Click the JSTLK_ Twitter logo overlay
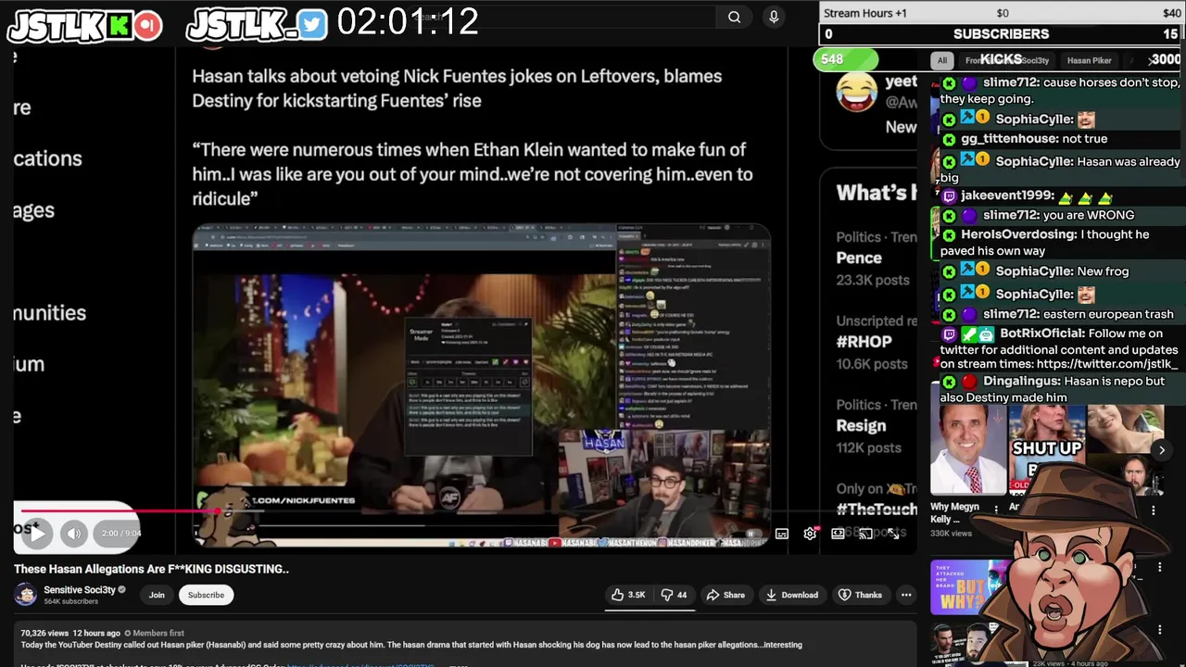Viewport: 1186px width, 667px height. click(x=257, y=25)
